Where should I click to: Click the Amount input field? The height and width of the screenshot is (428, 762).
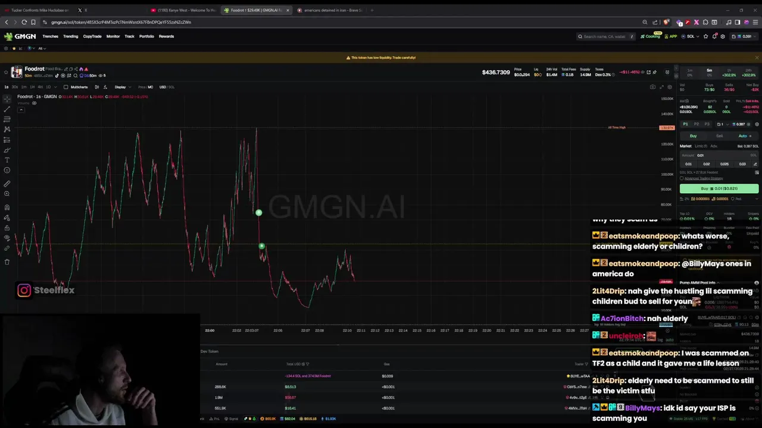click(719, 155)
